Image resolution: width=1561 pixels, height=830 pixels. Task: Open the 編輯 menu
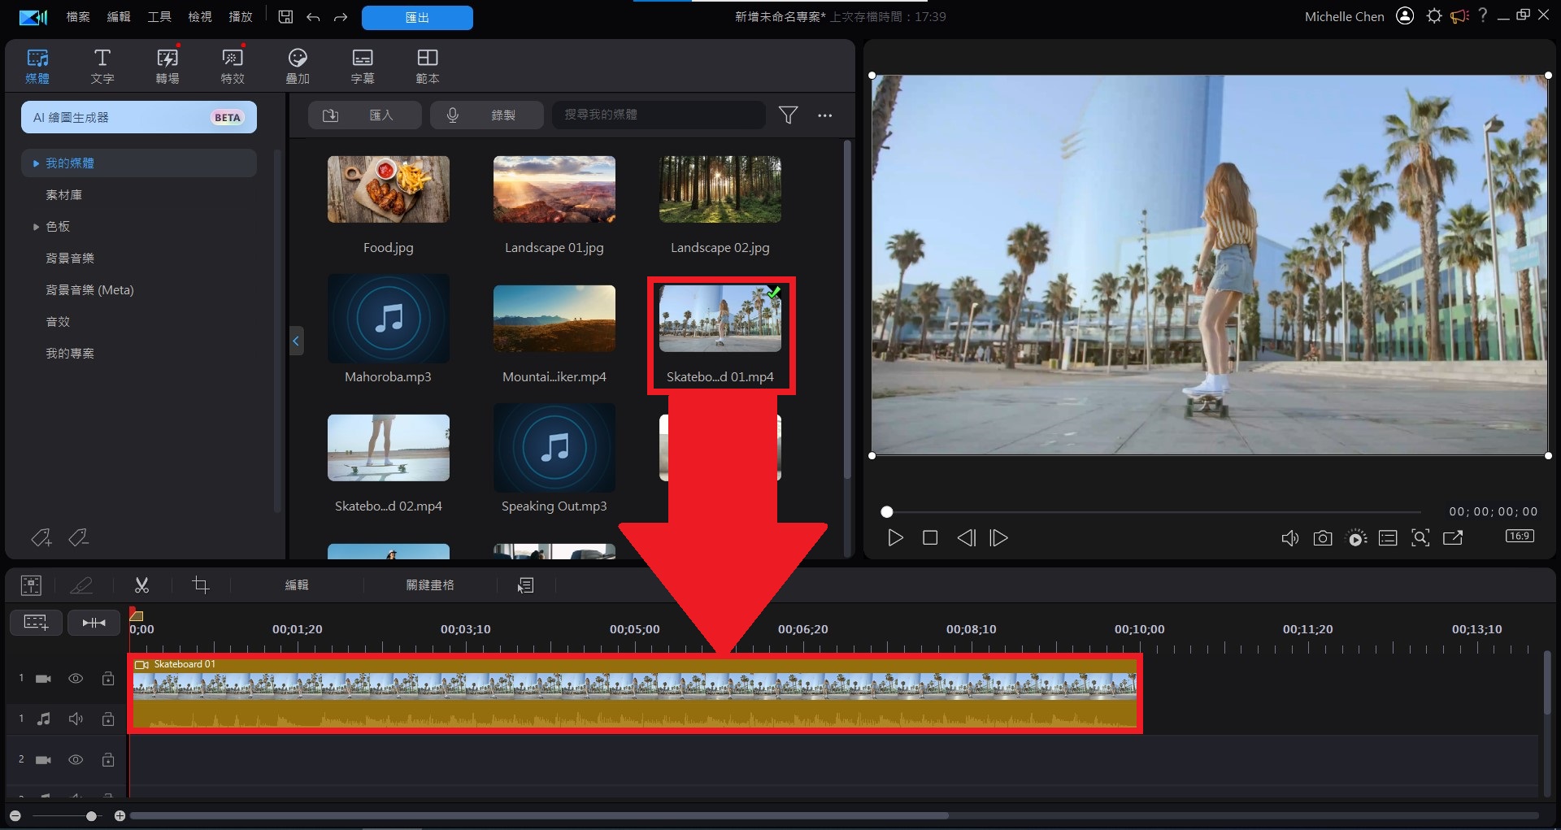[x=119, y=17]
